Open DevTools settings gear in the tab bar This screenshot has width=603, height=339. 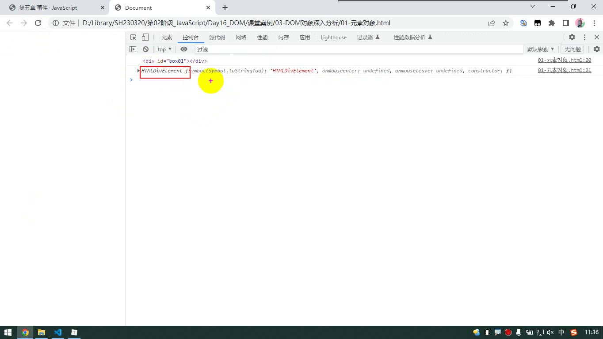point(572,38)
